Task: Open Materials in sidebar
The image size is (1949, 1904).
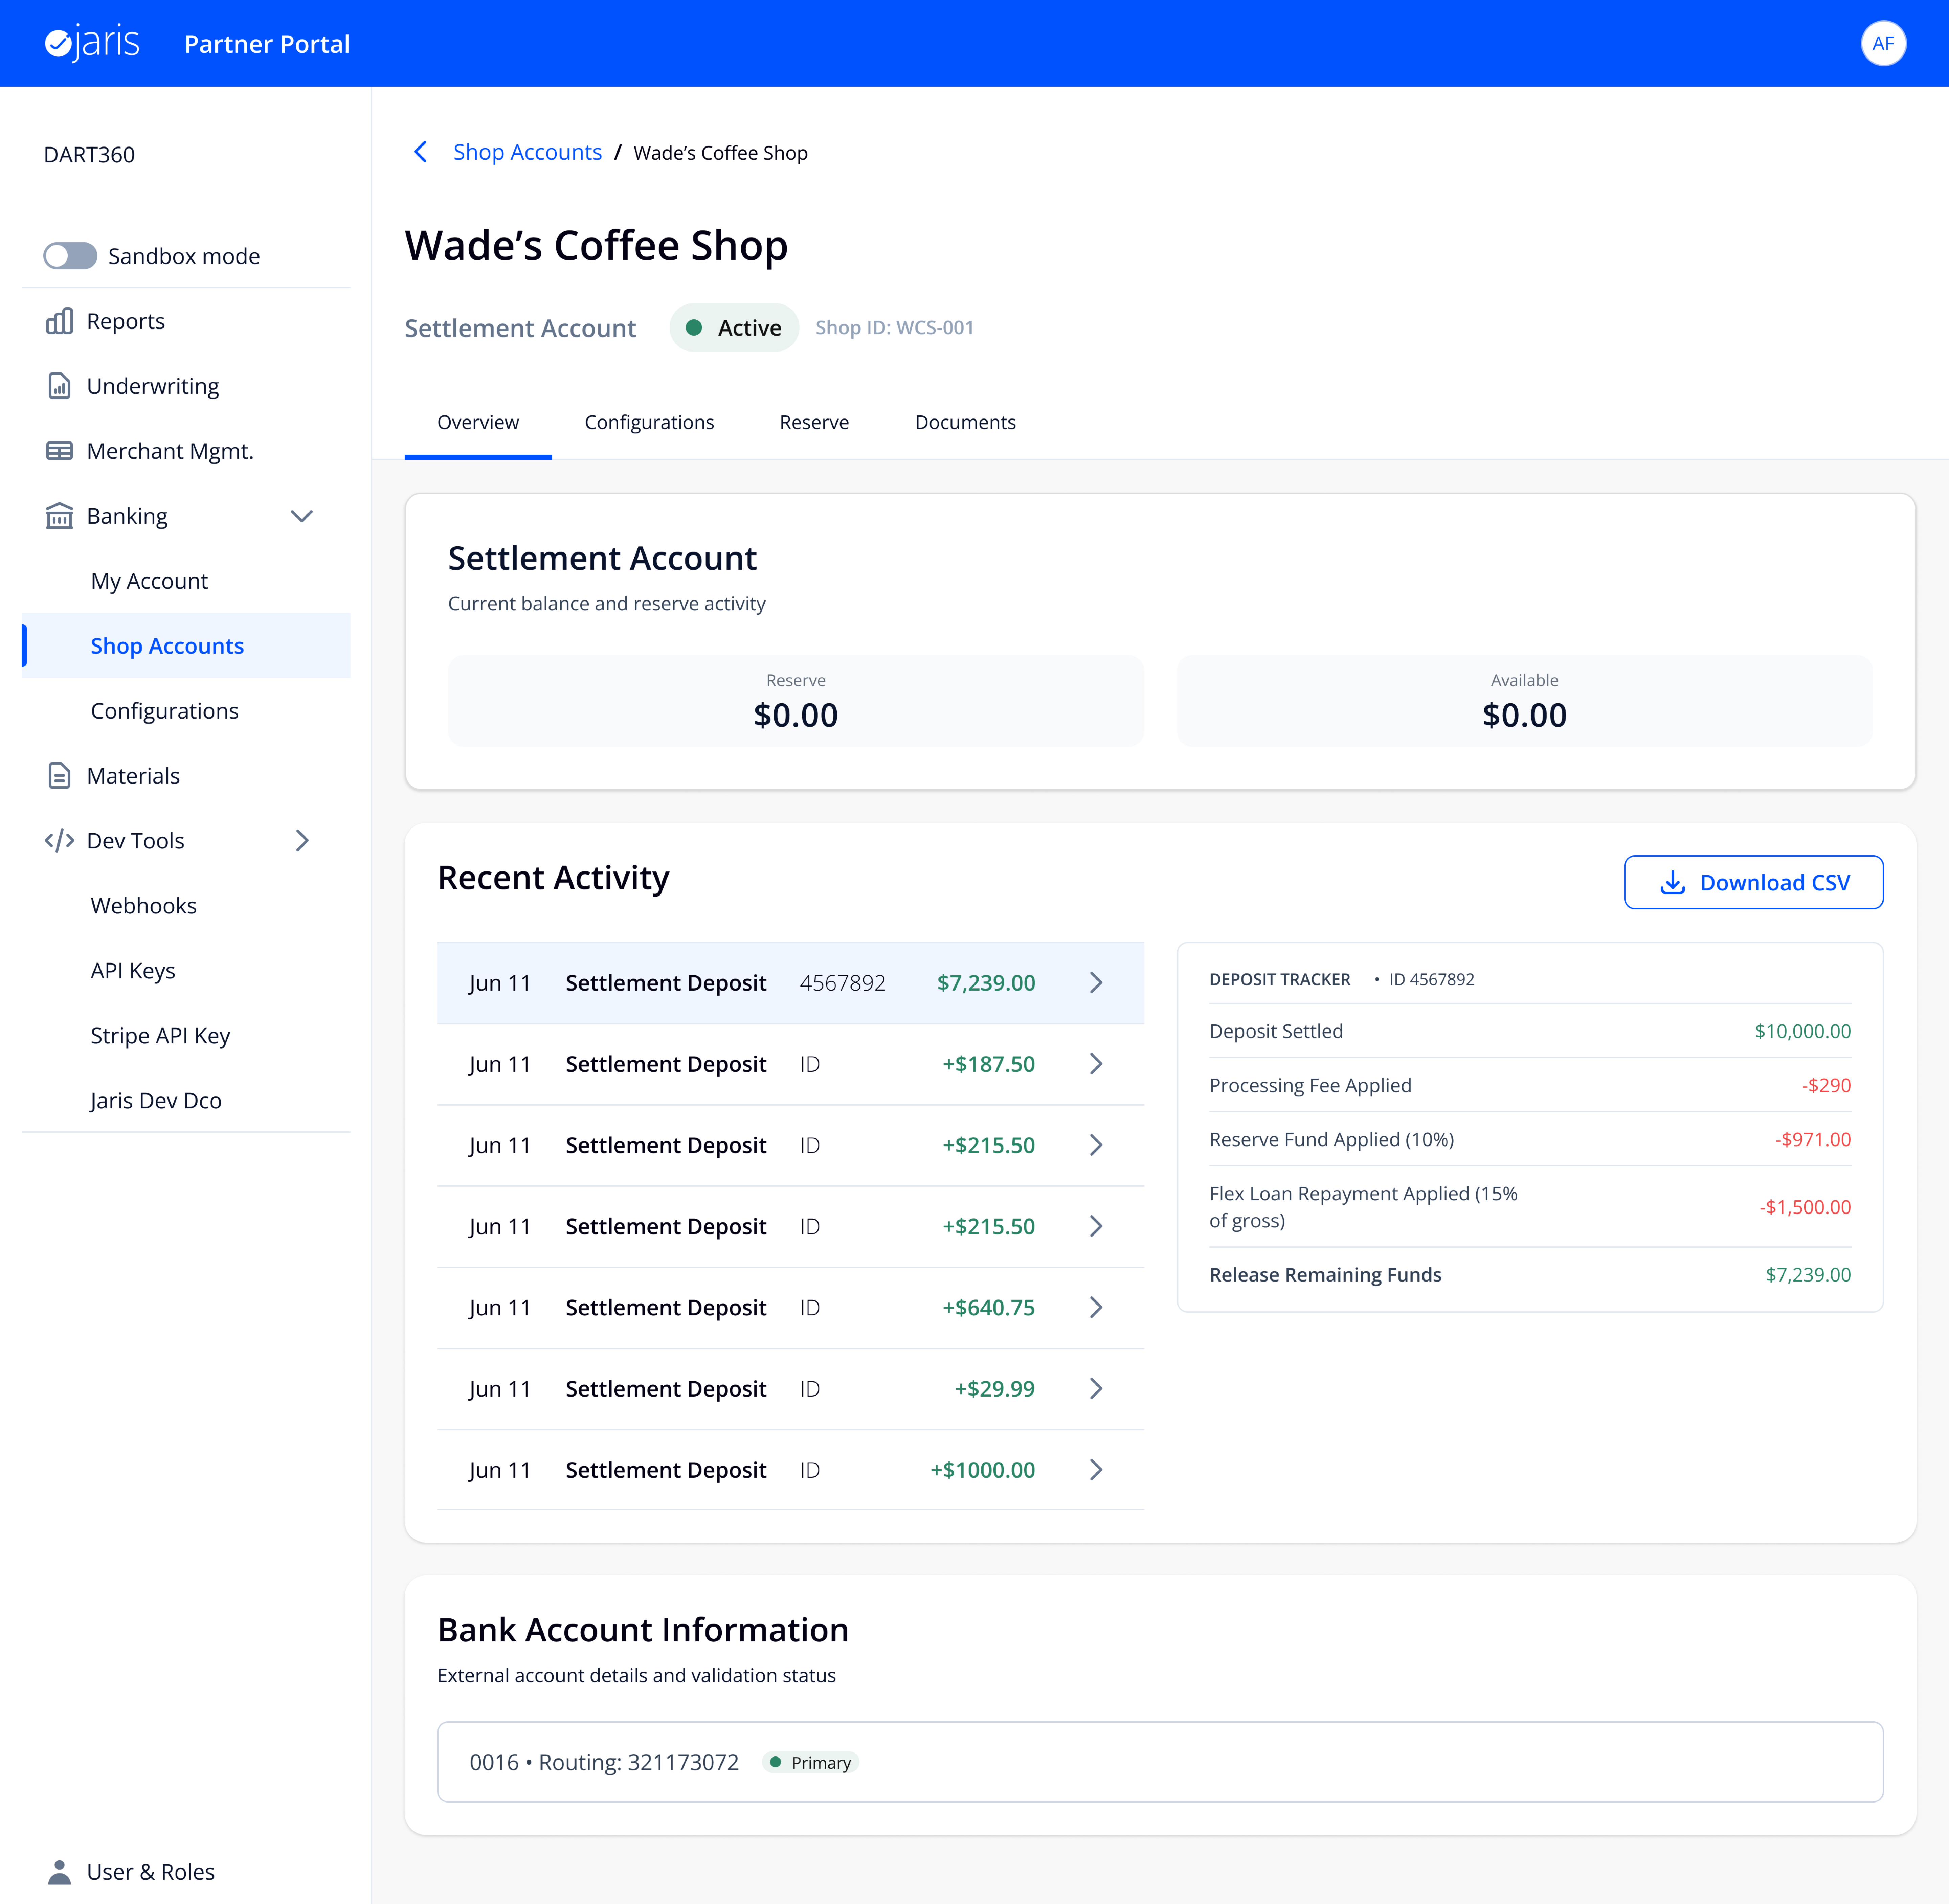Action: [186, 776]
